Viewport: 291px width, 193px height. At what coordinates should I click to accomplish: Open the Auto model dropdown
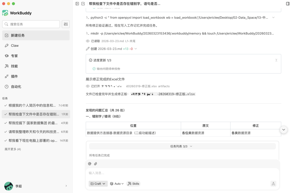pyautogui.click(x=117, y=184)
